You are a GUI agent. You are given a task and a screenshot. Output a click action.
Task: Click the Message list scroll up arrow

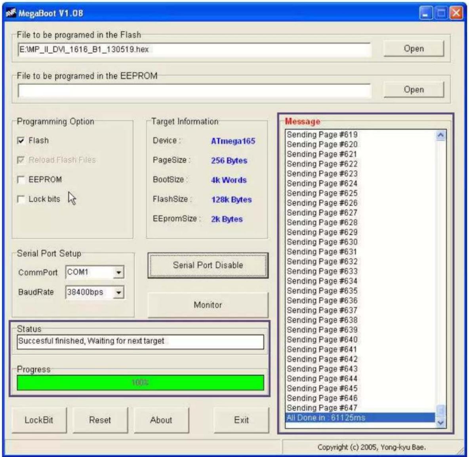coord(440,135)
